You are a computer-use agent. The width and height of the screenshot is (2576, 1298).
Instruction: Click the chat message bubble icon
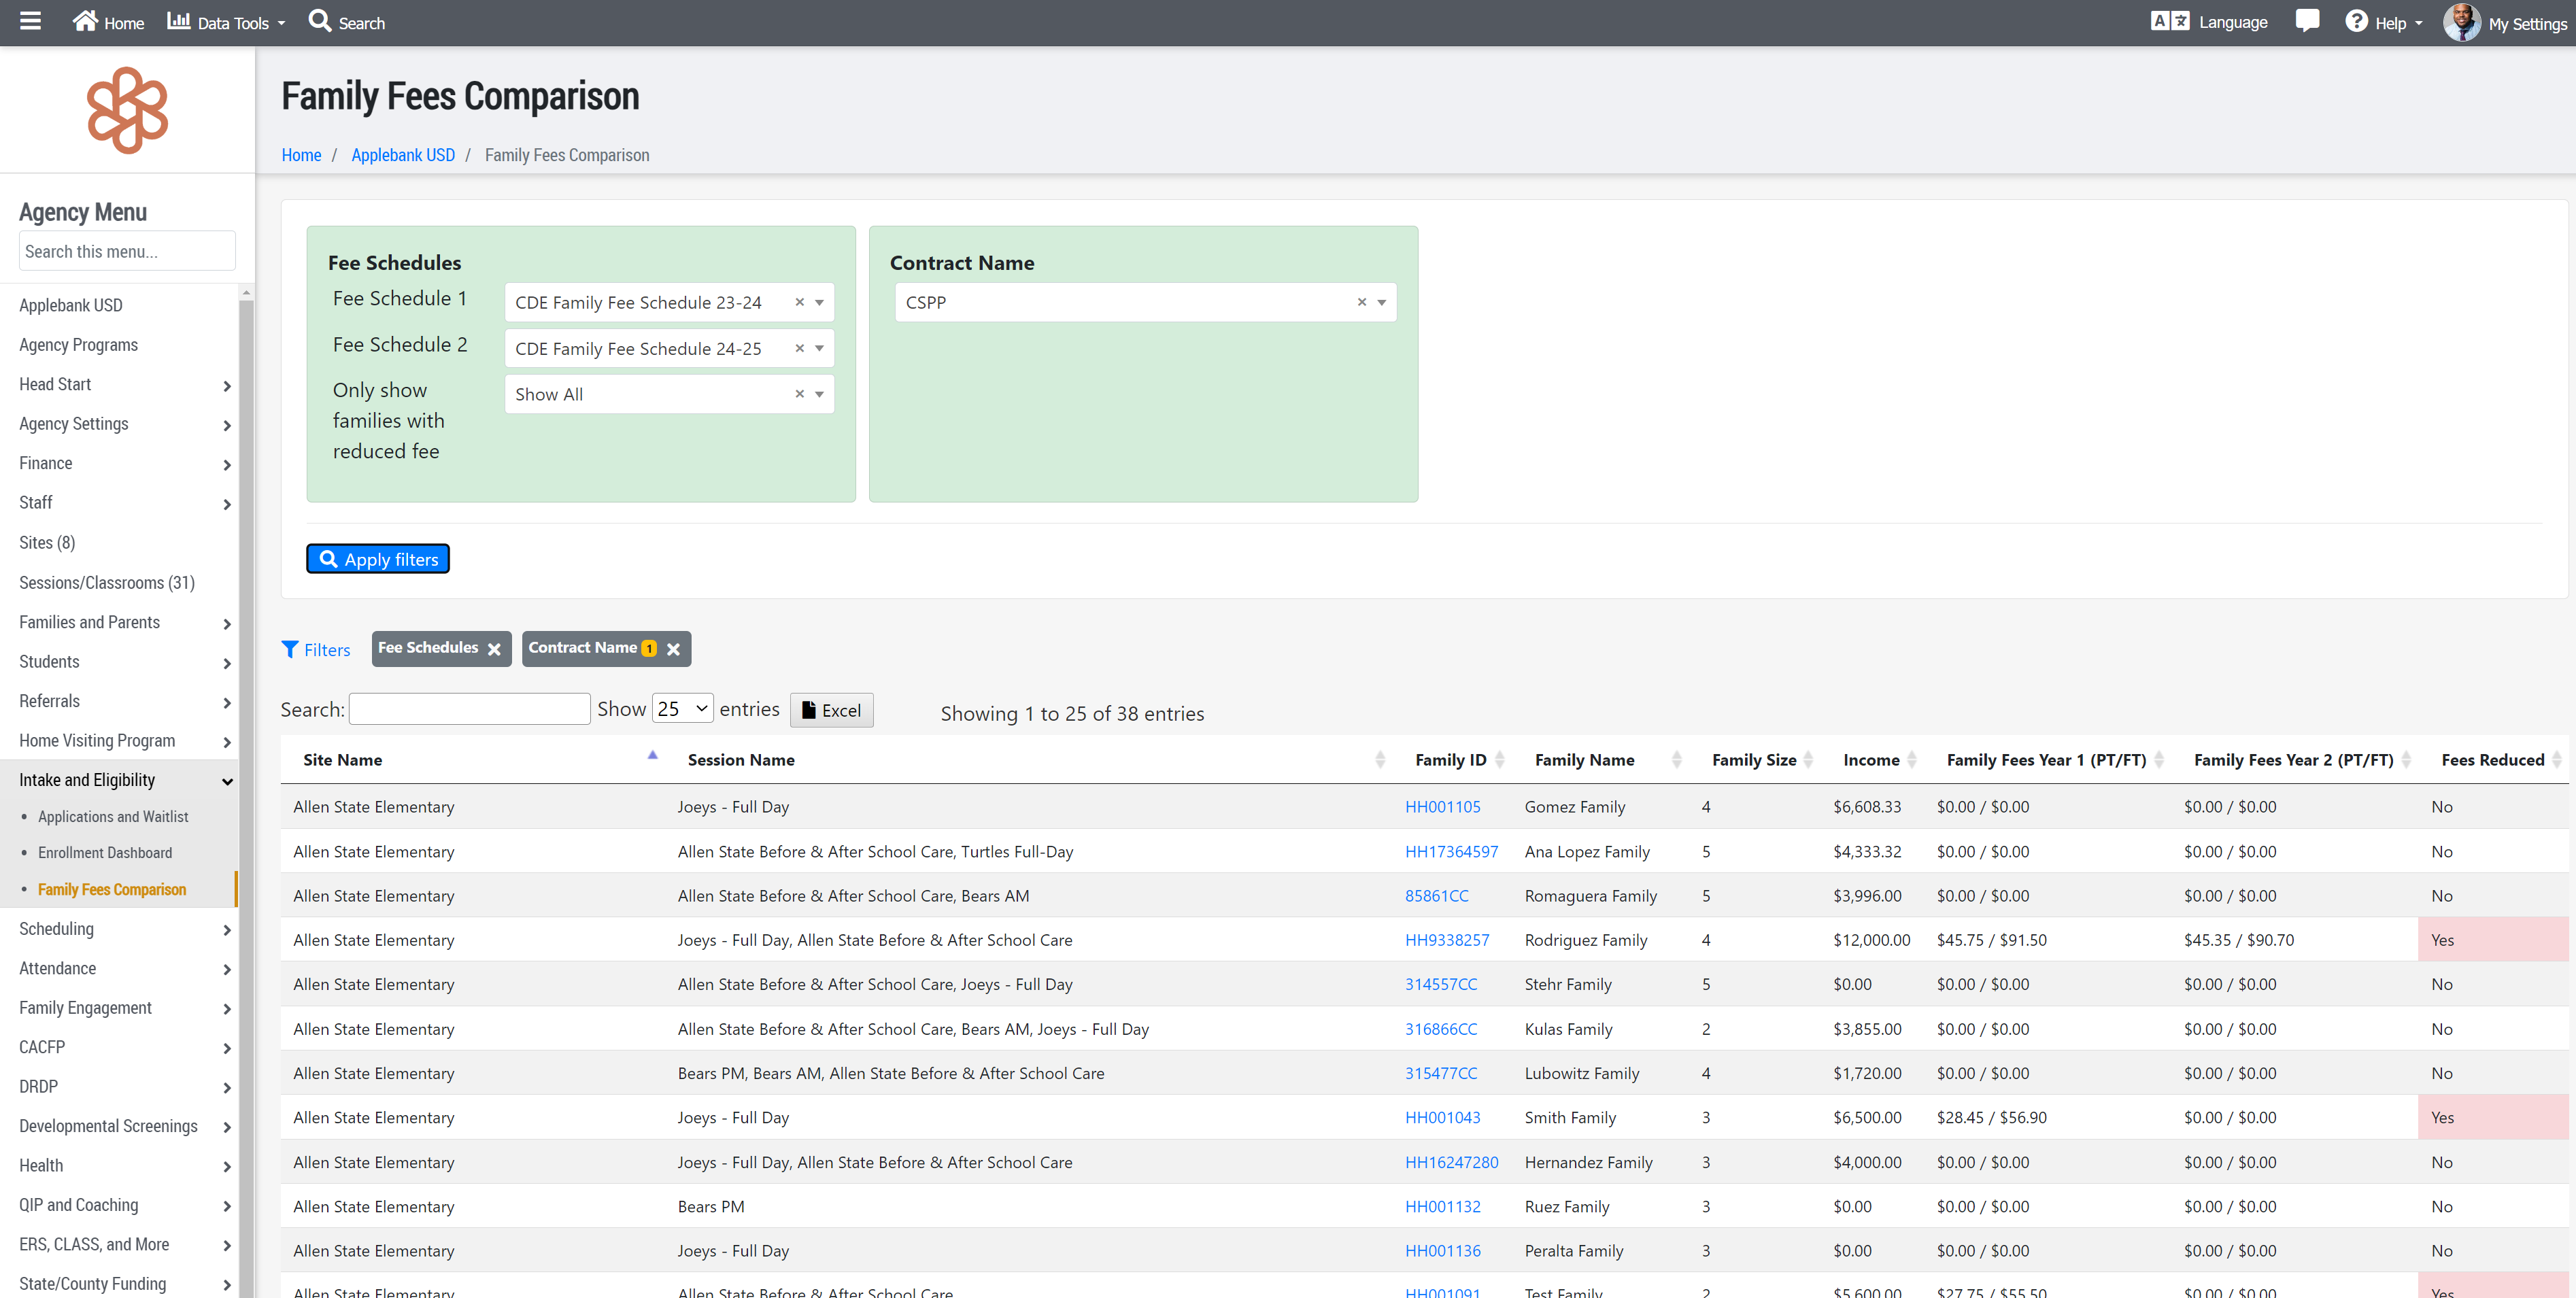(2306, 21)
